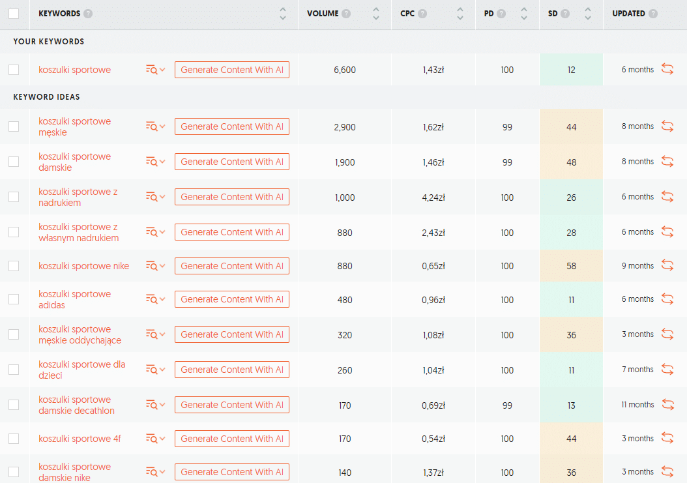Refresh data for koszulki sportowe row
The height and width of the screenshot is (483, 687).
point(667,69)
